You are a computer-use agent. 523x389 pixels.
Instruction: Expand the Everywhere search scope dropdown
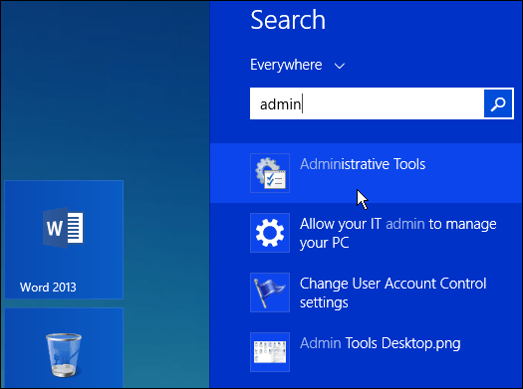[x=297, y=65]
